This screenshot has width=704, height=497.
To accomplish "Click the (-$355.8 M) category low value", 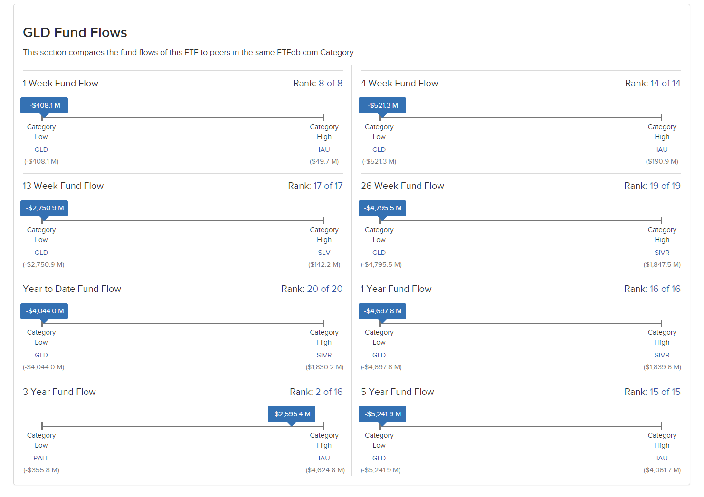I will (x=41, y=470).
